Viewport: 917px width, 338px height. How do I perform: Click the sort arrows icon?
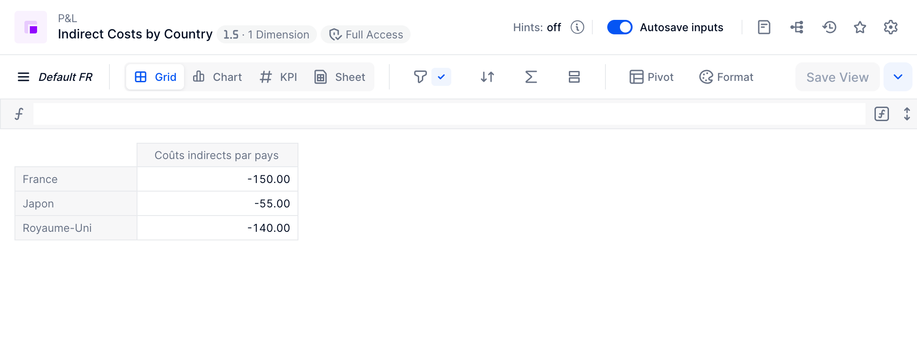tap(487, 77)
